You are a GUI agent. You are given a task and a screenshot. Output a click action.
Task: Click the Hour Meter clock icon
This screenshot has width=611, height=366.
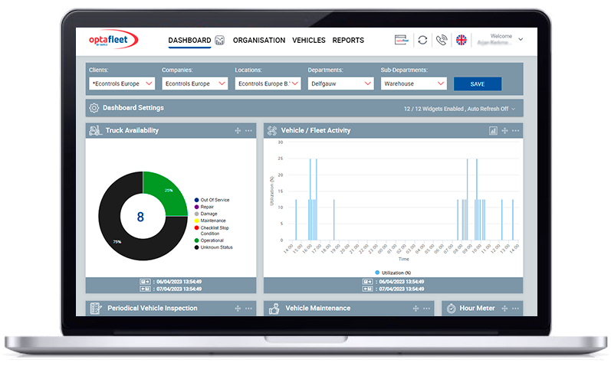point(452,309)
